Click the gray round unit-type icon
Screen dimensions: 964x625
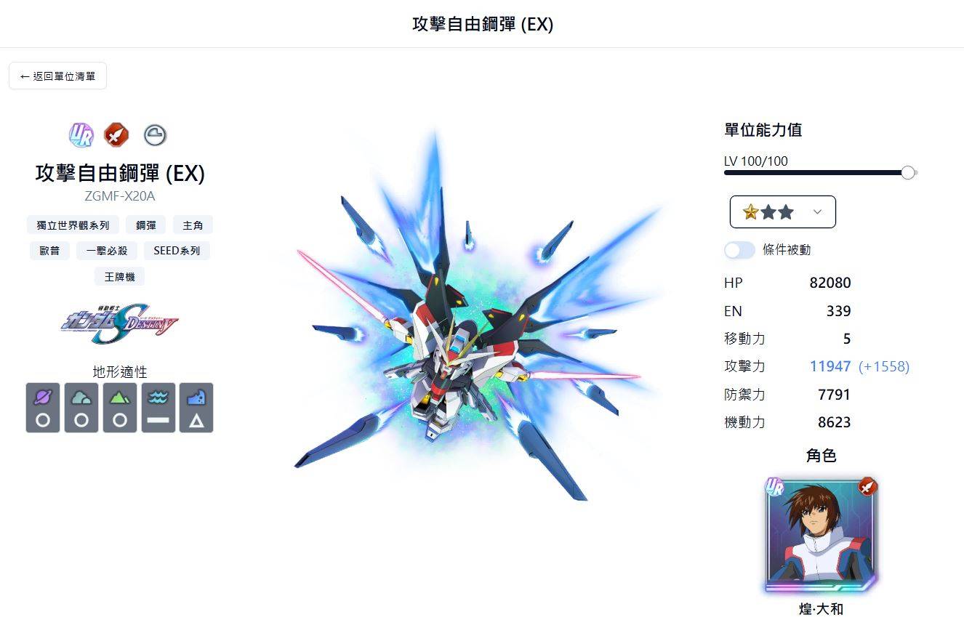tap(155, 134)
